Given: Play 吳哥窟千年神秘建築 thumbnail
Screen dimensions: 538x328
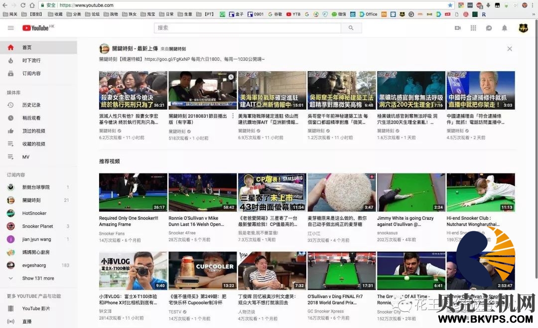Looking at the screenshot, I should tap(342, 90).
